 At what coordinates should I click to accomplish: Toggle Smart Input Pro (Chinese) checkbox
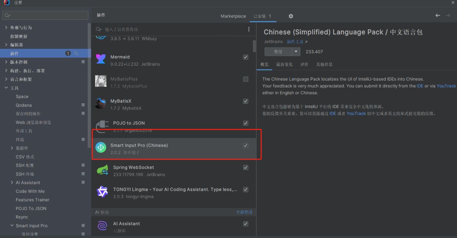pyautogui.click(x=246, y=145)
